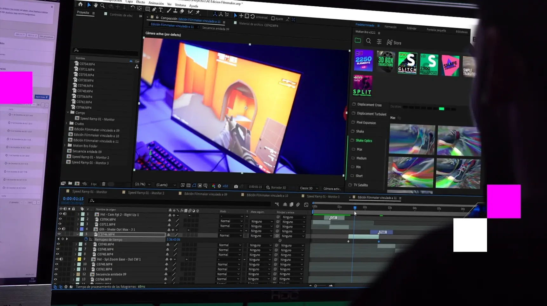This screenshot has height=306, width=547.
Task: Open the Motion Bro Store
Action: 394,43
